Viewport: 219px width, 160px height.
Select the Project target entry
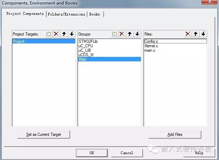(44, 41)
